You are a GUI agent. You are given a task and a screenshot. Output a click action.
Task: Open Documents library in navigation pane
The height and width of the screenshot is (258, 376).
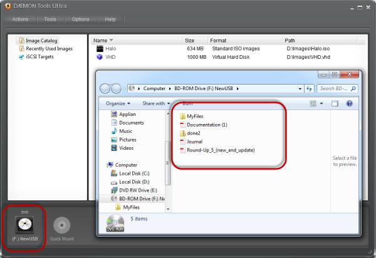tap(128, 123)
